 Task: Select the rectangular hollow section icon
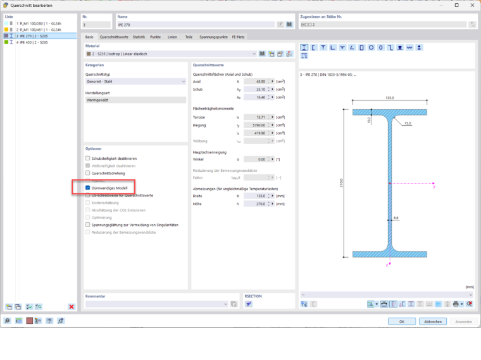tap(361, 47)
